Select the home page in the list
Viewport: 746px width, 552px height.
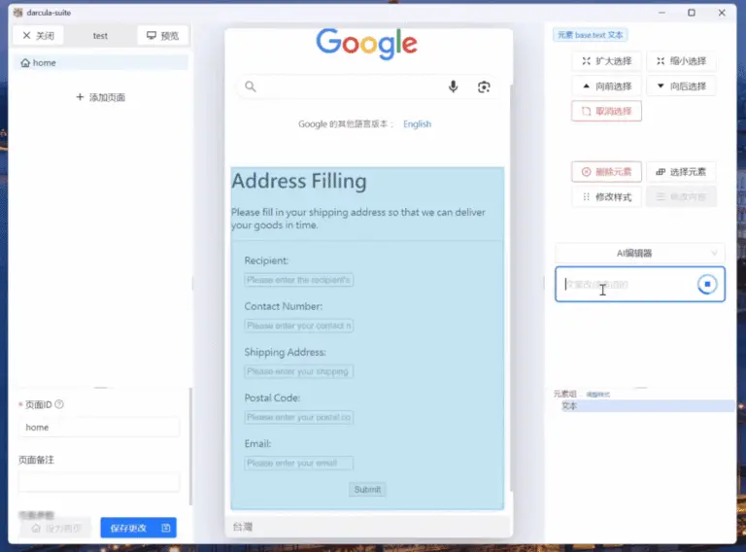(x=100, y=63)
